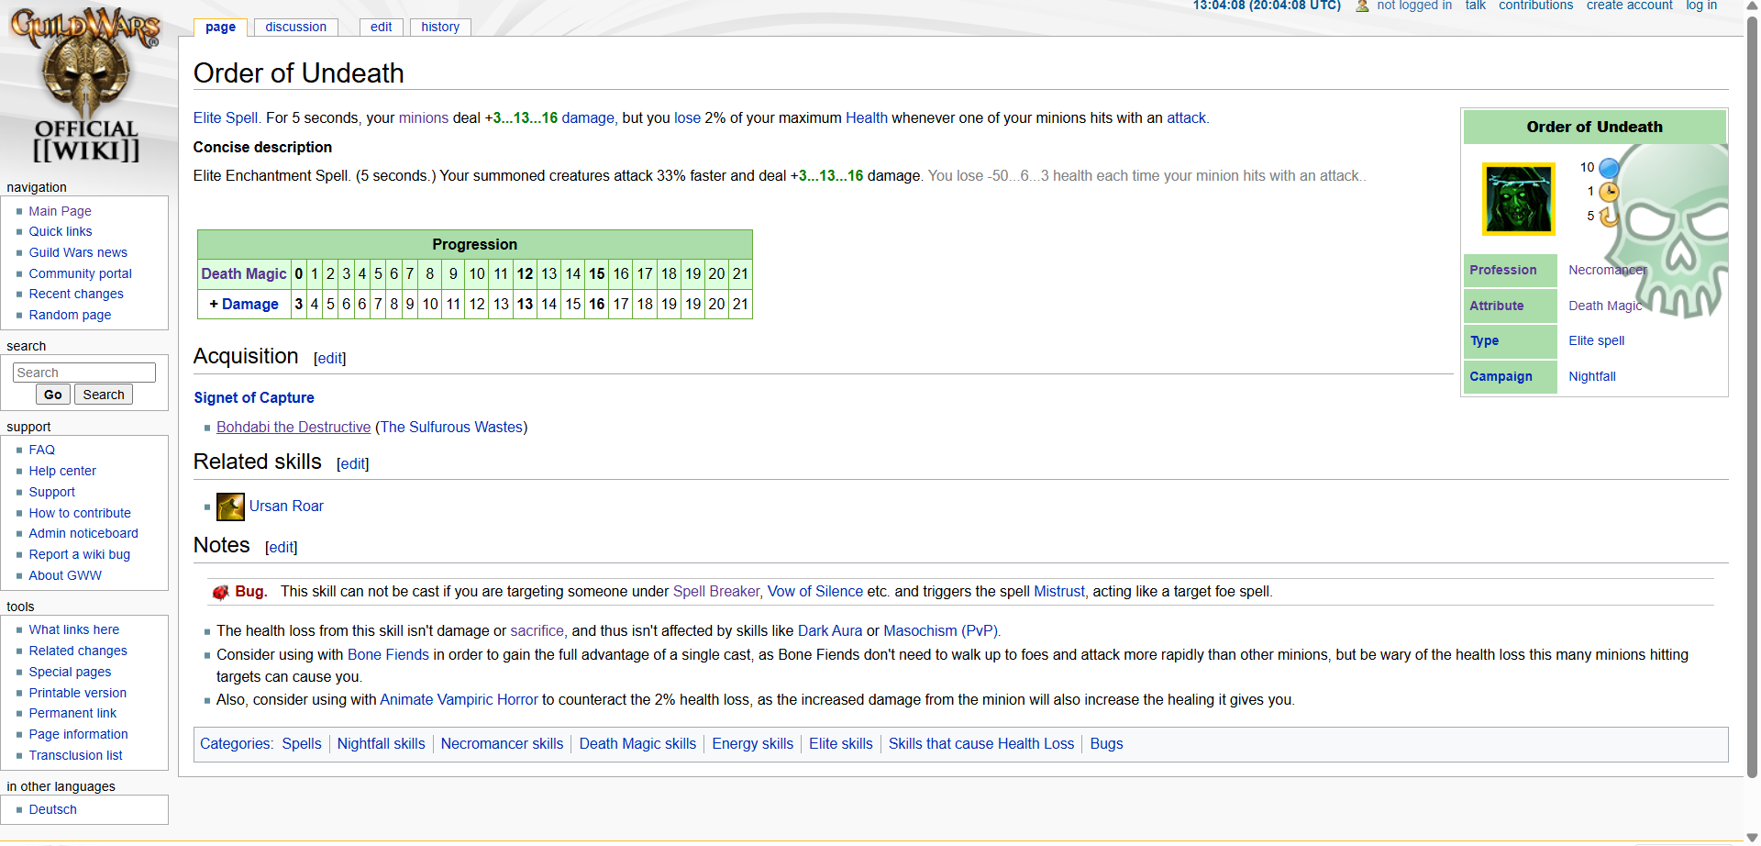This screenshot has width=1761, height=846.
Task: Open the discussion tab
Action: click(295, 27)
